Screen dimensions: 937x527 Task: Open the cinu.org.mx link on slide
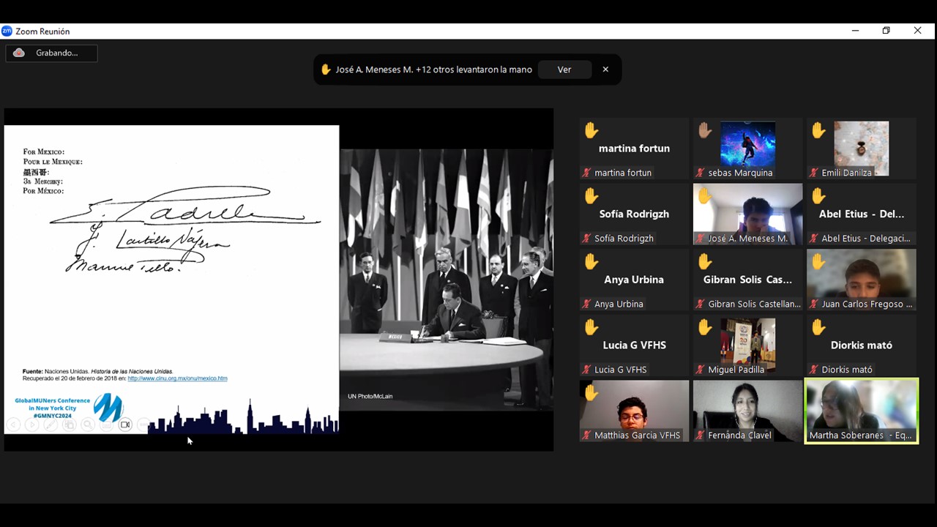177,378
